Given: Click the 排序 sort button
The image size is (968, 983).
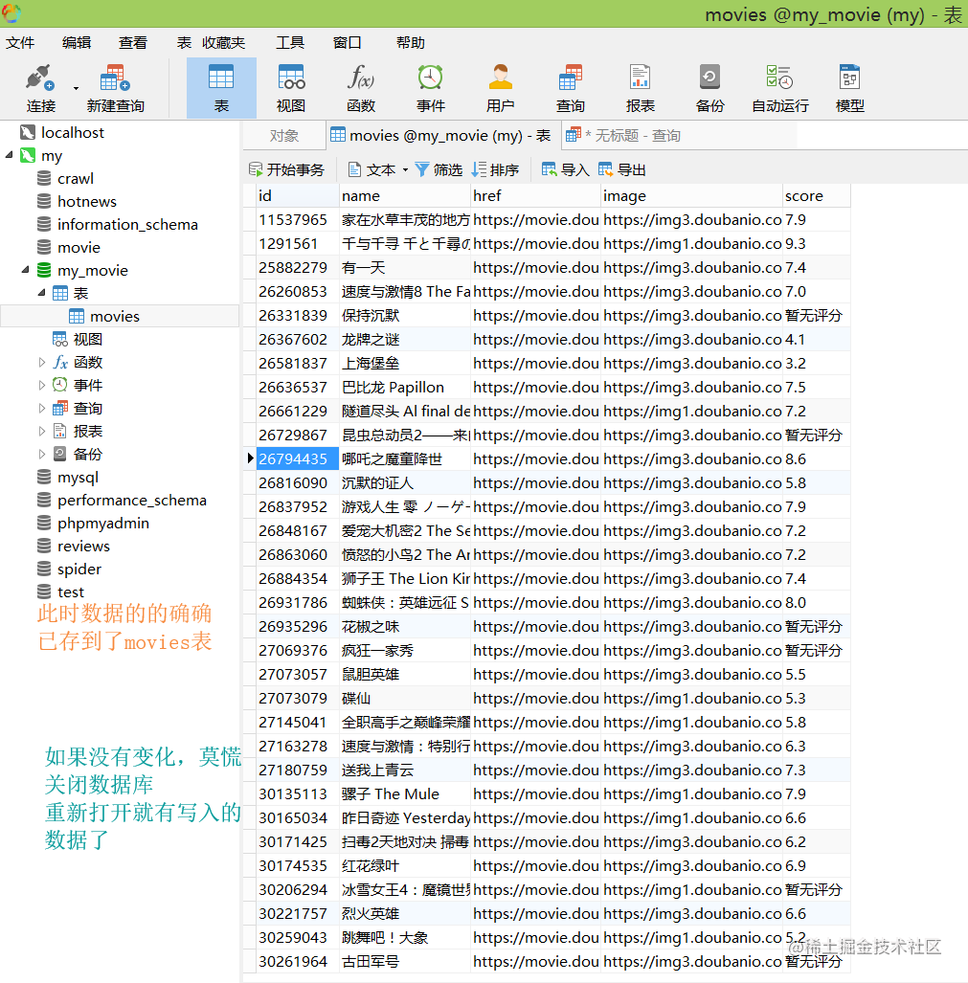Looking at the screenshot, I should [495, 169].
